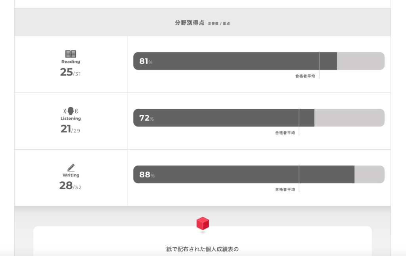
Task: Click the 紙で配布された個人成績表の text
Action: pyautogui.click(x=203, y=249)
